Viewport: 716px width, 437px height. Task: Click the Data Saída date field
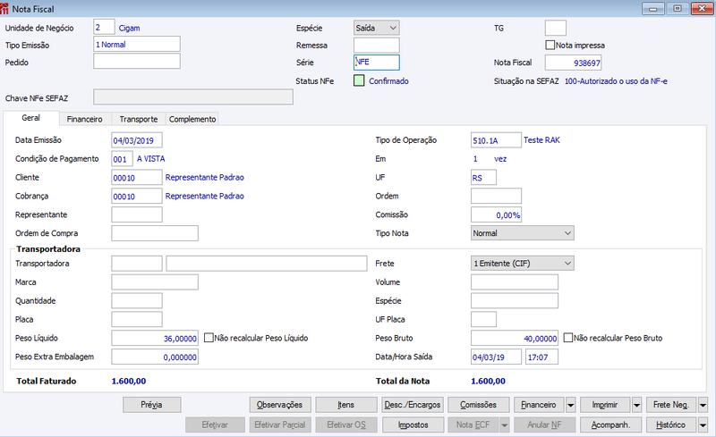point(496,357)
